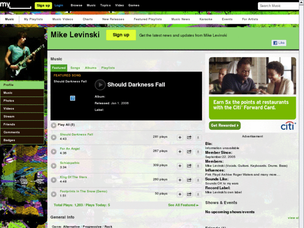Open For Artists in the music nav
Screen dimensions: 304x228
[x=250, y=19]
